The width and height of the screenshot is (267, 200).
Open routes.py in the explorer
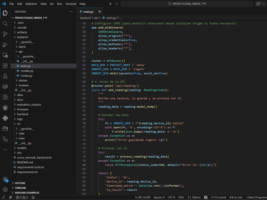[44, 76]
